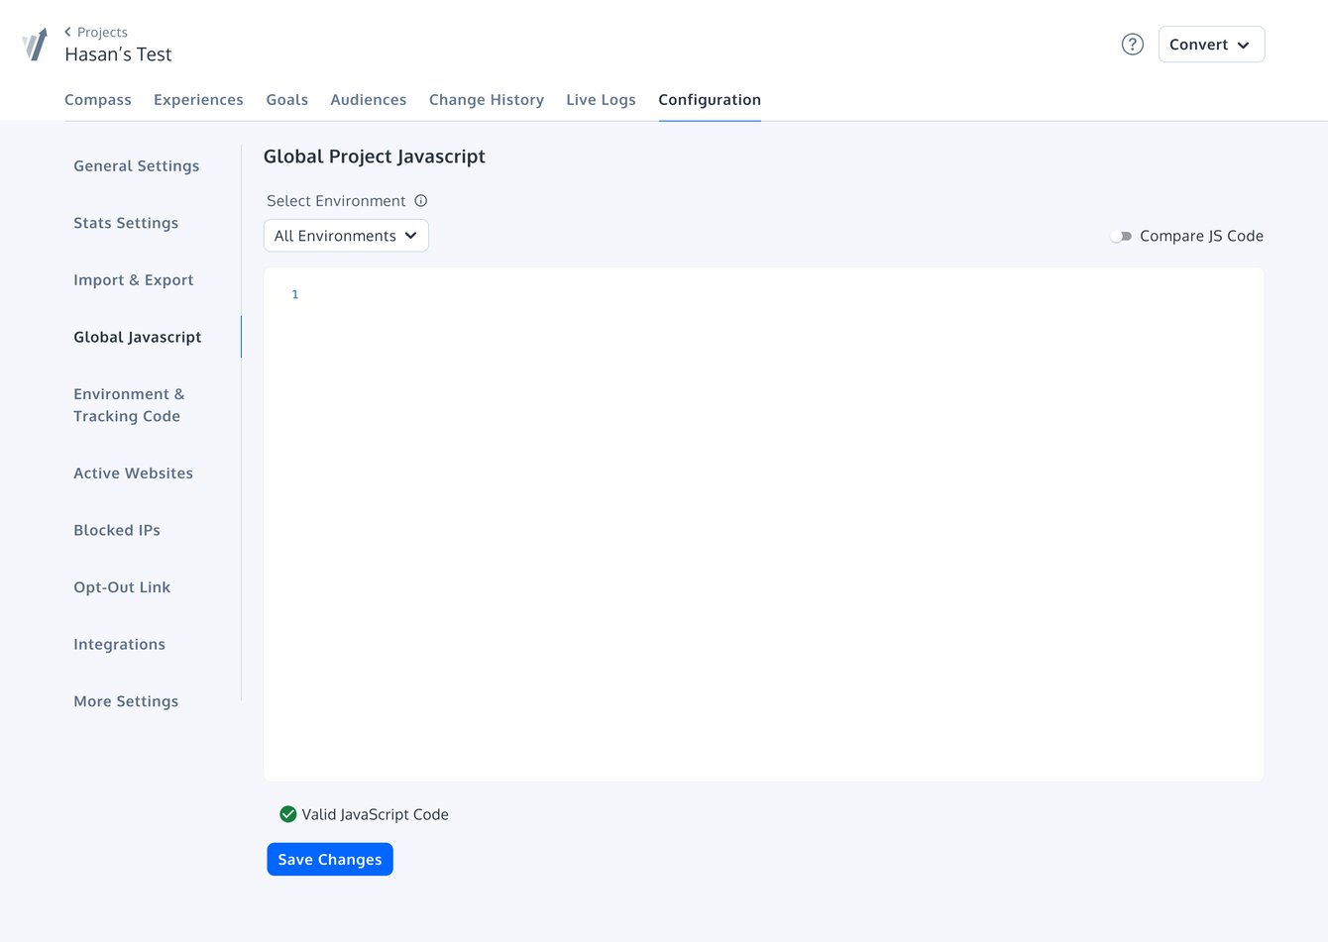Switch to the Compass tab
Image resolution: width=1328 pixels, height=942 pixels.
(x=98, y=100)
